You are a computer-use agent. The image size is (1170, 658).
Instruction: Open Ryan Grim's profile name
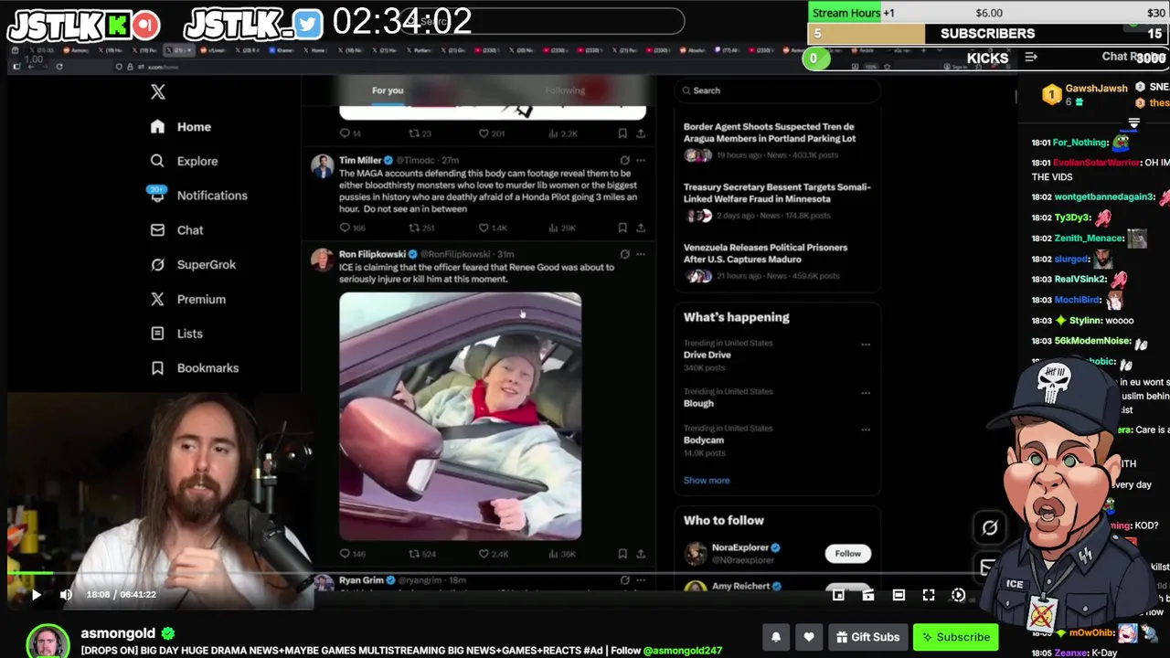point(361,580)
